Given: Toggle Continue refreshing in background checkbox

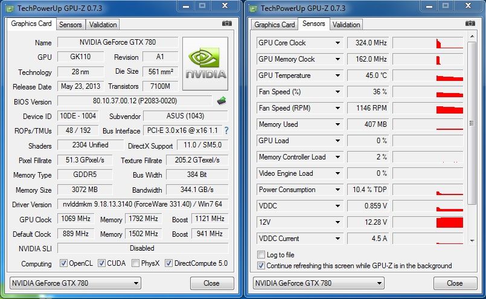Looking at the screenshot, I should click(261, 265).
